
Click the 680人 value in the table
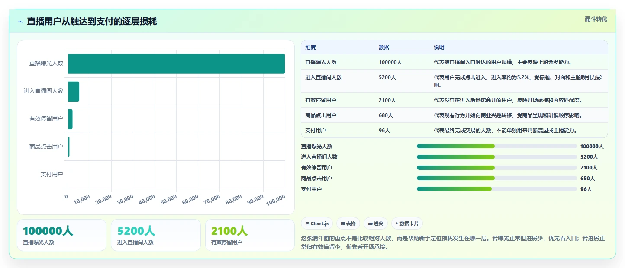386,115
